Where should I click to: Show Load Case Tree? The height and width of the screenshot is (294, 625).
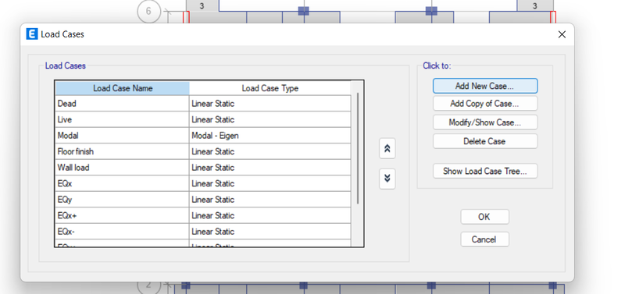coord(484,171)
